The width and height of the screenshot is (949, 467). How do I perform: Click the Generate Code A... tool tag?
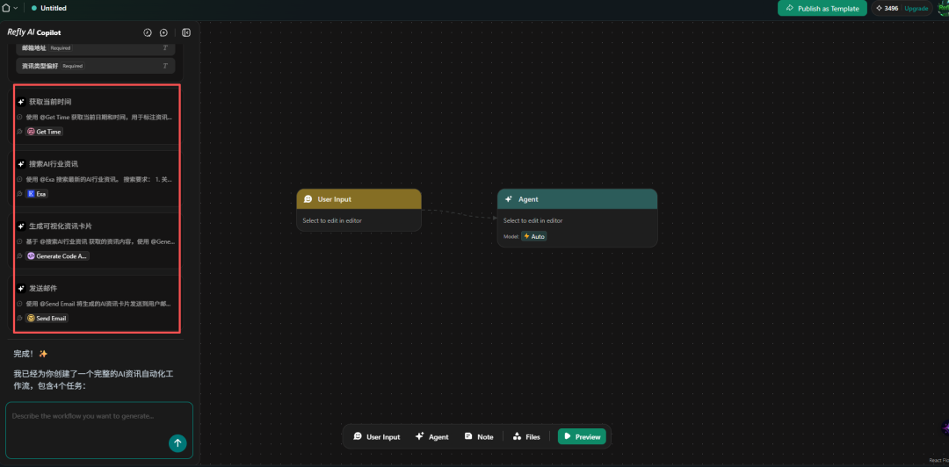click(x=57, y=255)
